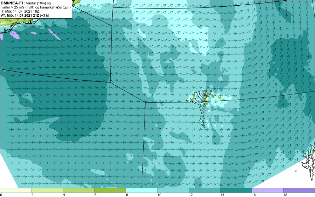Click the legend label 18
The height and width of the screenshot is (197, 315).
coord(285,195)
